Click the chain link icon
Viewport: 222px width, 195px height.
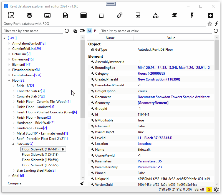coord(120,15)
